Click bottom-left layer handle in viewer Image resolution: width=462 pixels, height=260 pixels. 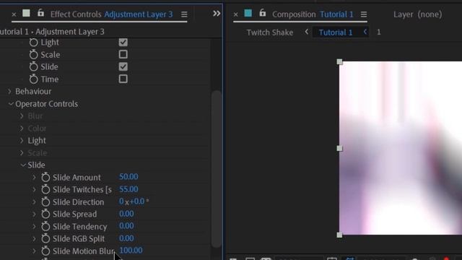pos(339,235)
